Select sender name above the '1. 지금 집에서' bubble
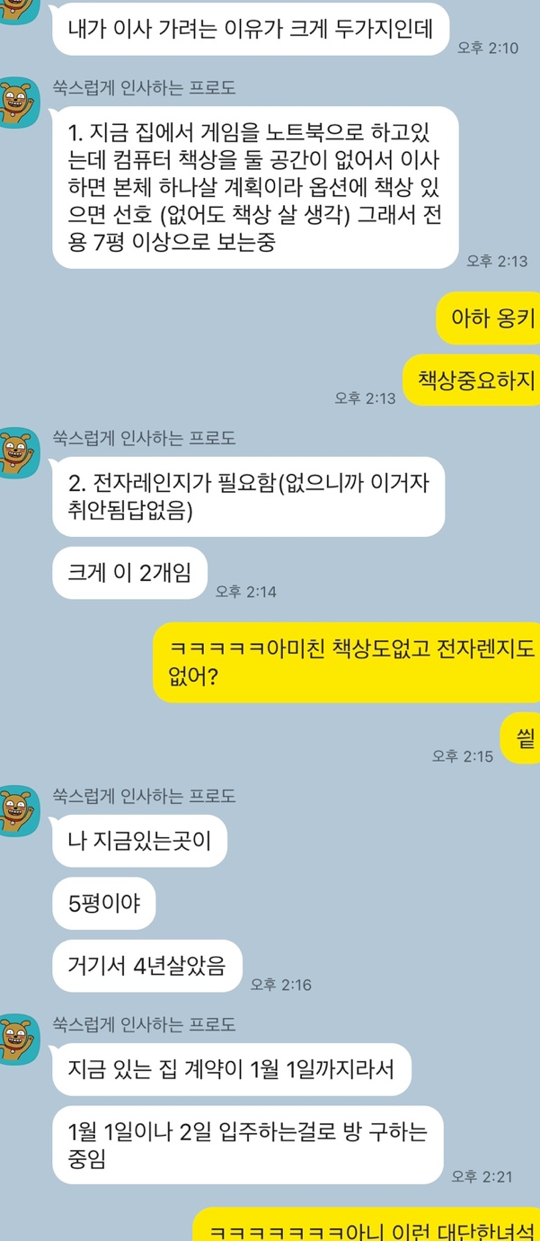 (144, 88)
